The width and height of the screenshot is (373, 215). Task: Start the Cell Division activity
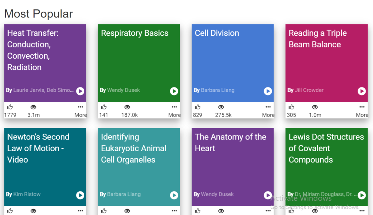click(268, 91)
